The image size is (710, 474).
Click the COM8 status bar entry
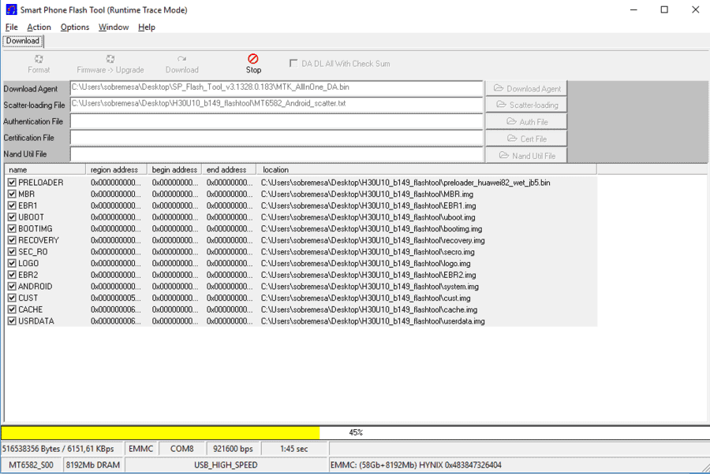pos(182,449)
